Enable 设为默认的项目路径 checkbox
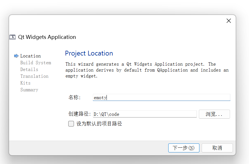Image resolution: width=249 pixels, height=164 pixels. point(71,124)
